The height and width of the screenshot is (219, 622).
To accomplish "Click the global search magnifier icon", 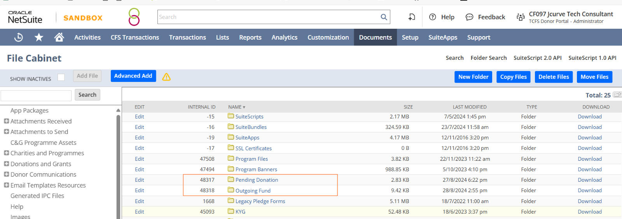I will point(384,17).
